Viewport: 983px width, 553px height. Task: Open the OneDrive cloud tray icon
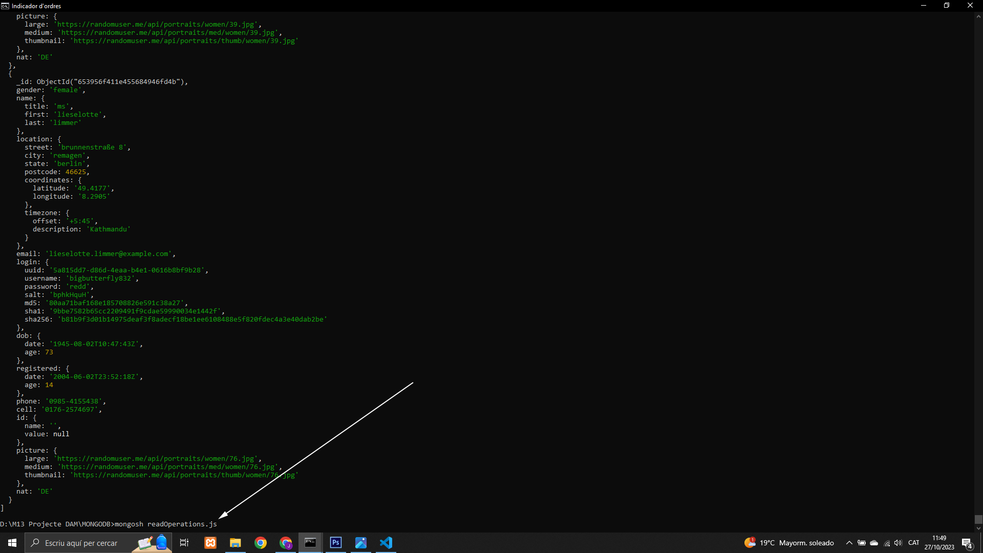pyautogui.click(x=874, y=543)
